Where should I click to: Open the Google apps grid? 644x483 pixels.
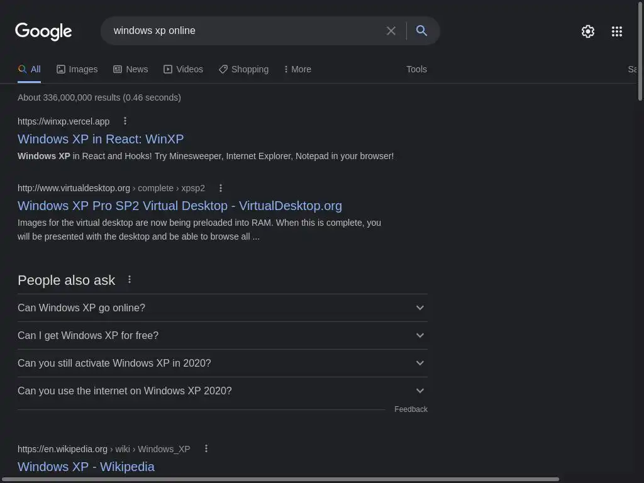tap(616, 31)
